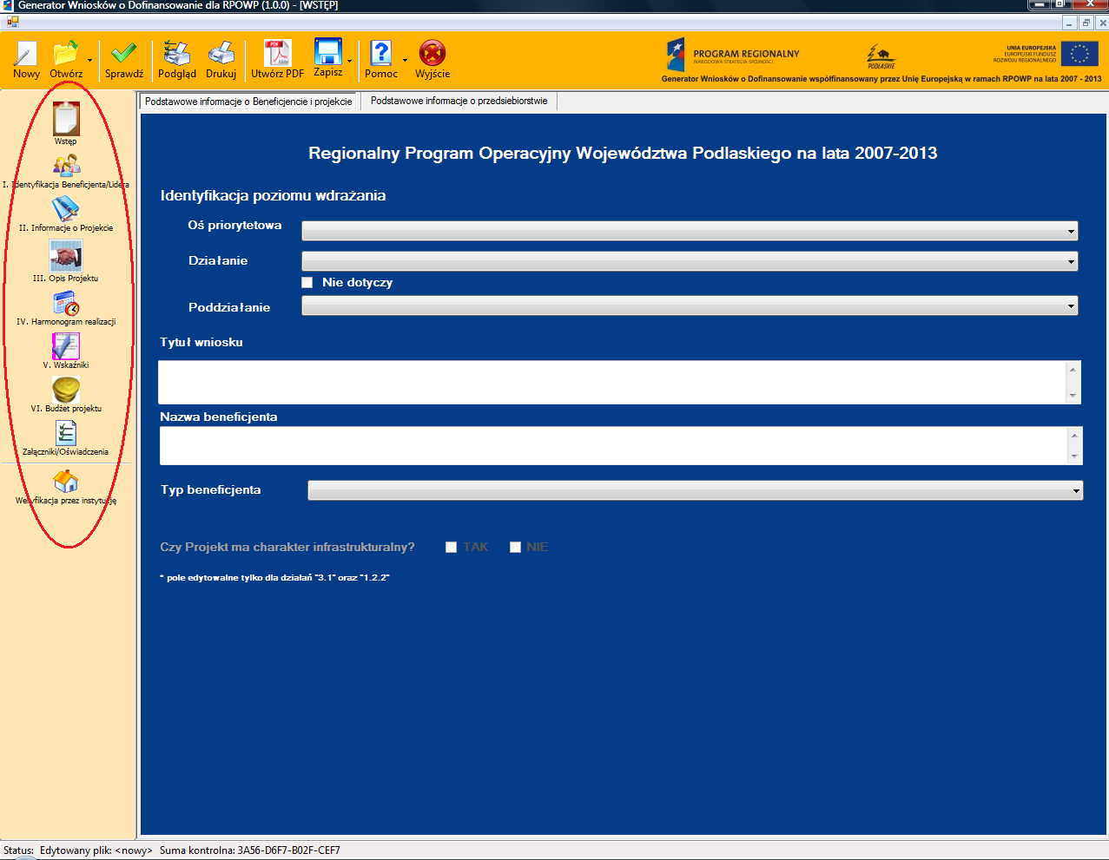Open a file with Otwórz folder icon

(x=66, y=60)
